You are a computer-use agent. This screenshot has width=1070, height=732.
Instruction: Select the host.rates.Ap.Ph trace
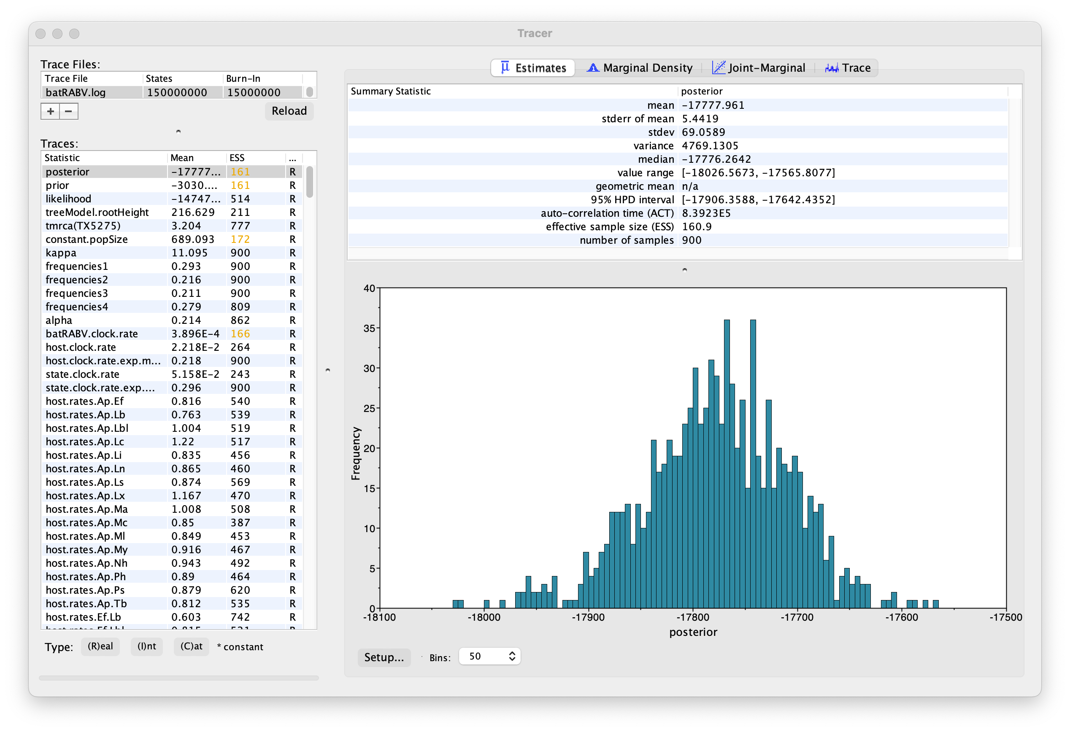click(x=172, y=576)
